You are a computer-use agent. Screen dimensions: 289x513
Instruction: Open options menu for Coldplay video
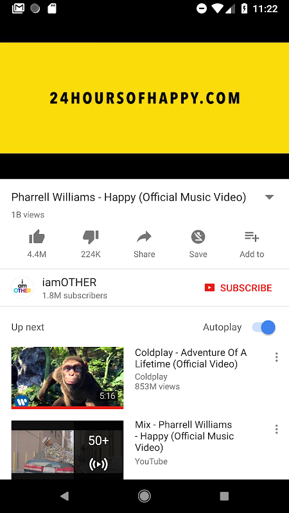(x=277, y=357)
